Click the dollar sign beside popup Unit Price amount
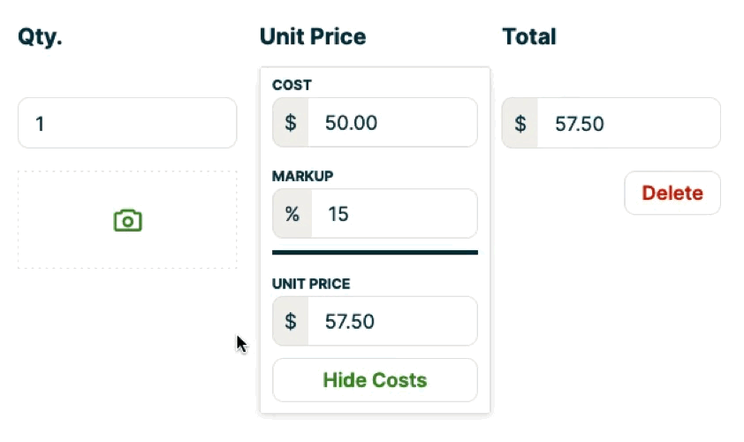 pos(291,321)
